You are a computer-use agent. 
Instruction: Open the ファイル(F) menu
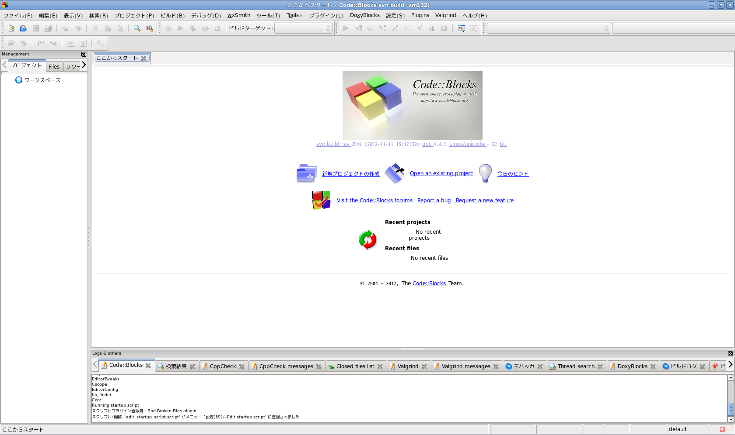point(18,15)
